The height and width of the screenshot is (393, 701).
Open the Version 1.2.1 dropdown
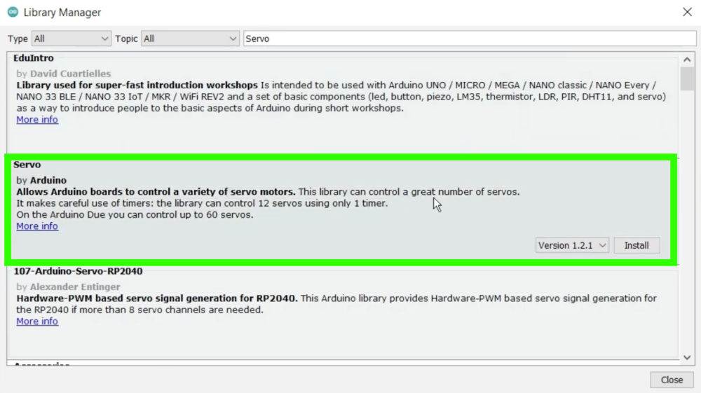[572, 246]
